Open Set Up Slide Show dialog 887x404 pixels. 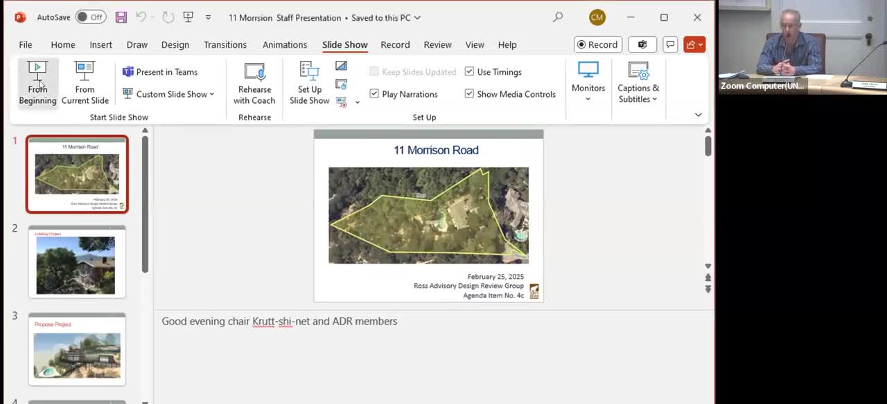tap(309, 83)
